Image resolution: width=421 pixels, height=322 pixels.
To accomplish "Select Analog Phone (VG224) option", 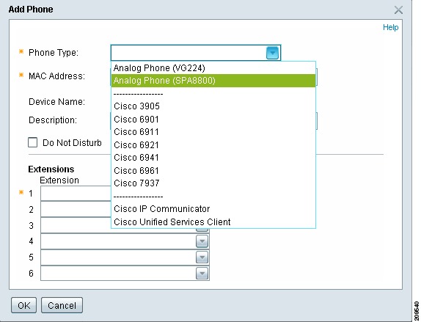I will click(x=213, y=68).
